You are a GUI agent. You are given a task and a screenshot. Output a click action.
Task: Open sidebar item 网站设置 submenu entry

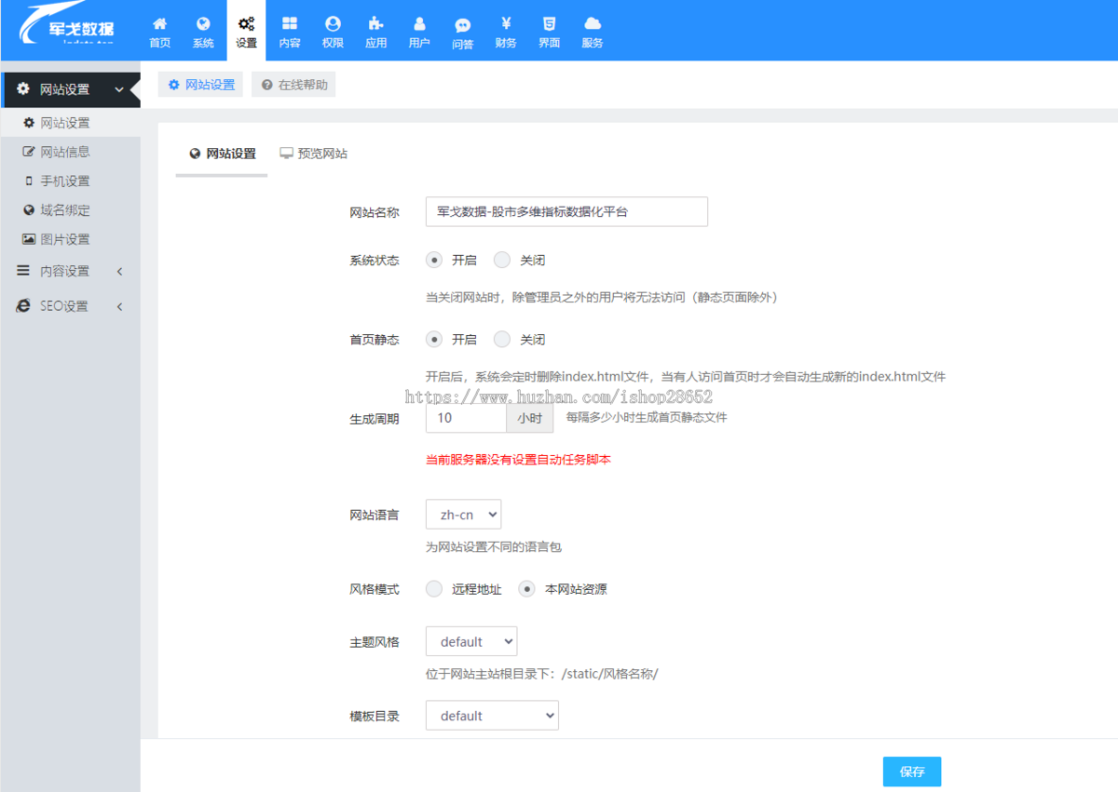[x=70, y=123]
